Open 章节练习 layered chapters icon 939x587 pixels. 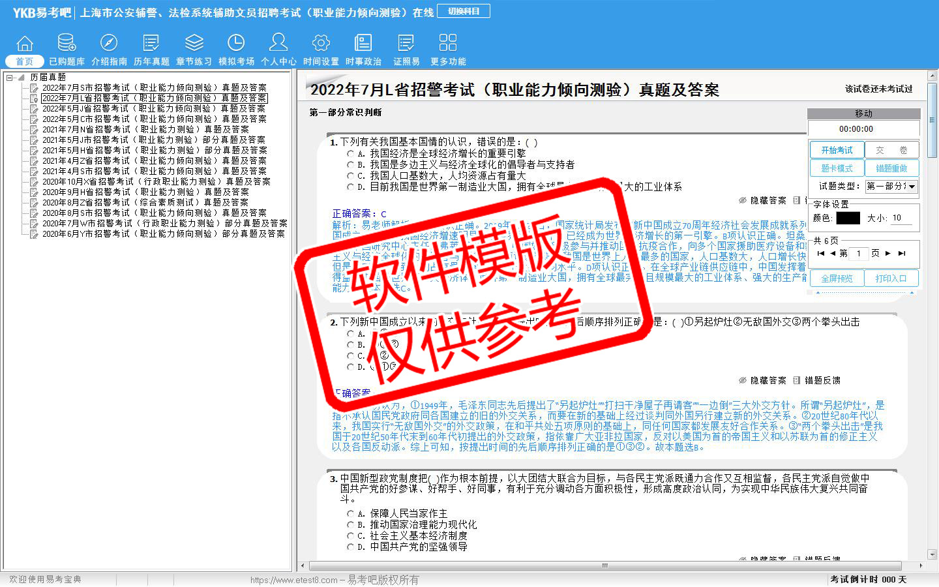(194, 43)
